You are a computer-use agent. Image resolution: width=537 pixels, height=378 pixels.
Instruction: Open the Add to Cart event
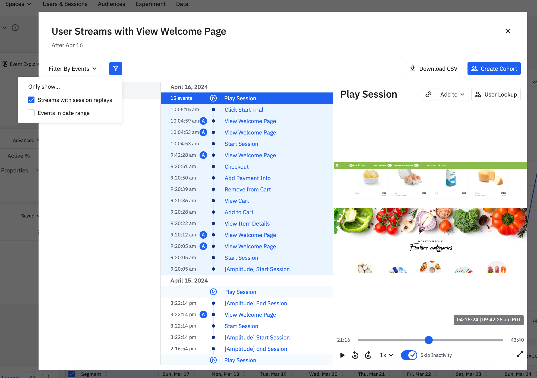coord(239,212)
